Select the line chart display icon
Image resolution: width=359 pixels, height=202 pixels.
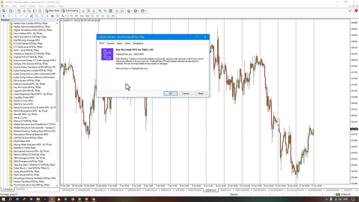(94, 11)
